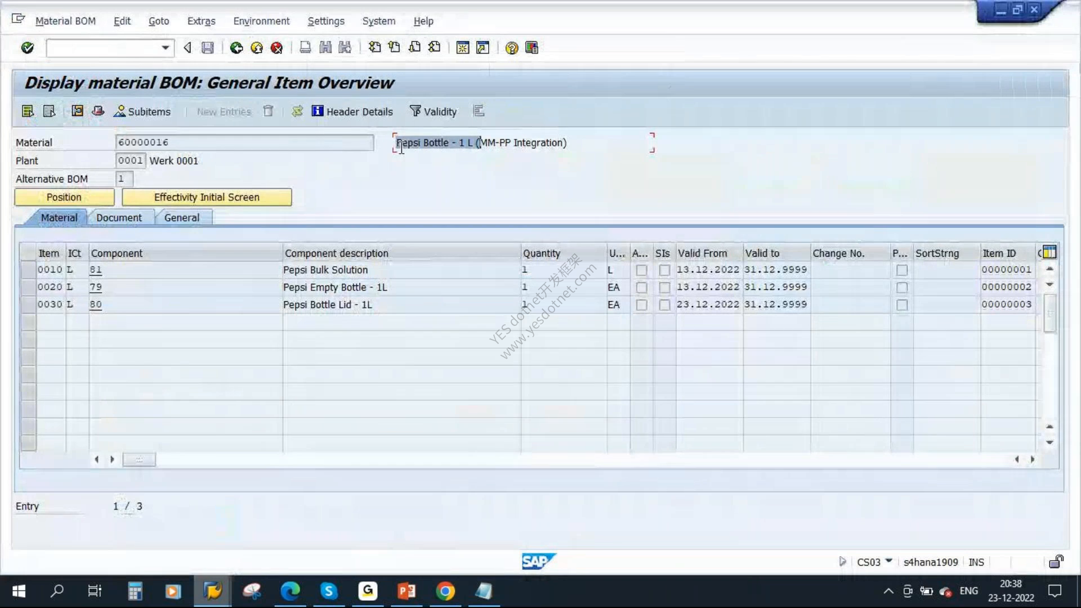
Task: Click the Validity button
Action: tap(433, 111)
